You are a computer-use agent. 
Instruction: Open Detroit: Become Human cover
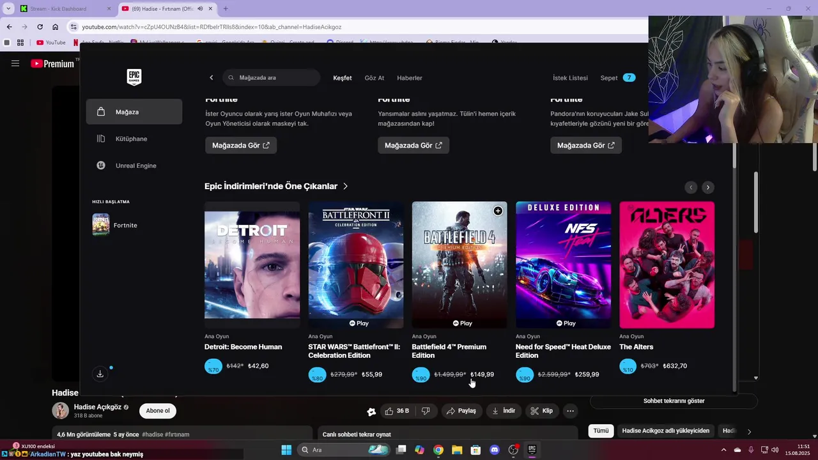(x=252, y=264)
